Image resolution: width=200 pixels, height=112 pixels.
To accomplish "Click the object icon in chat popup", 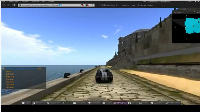I will click(3, 68).
